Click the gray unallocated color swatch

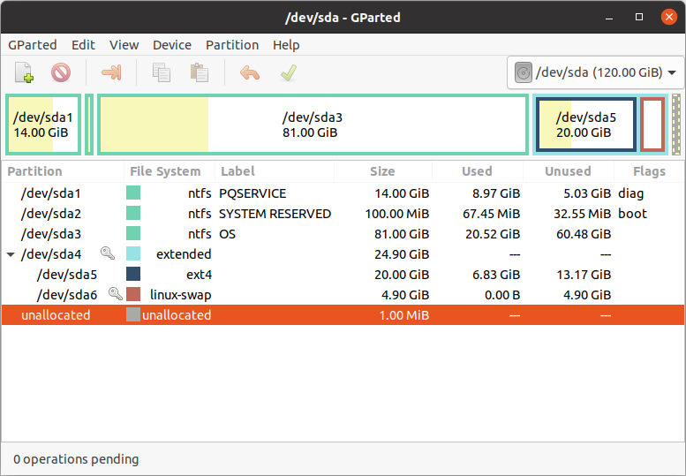[133, 314]
